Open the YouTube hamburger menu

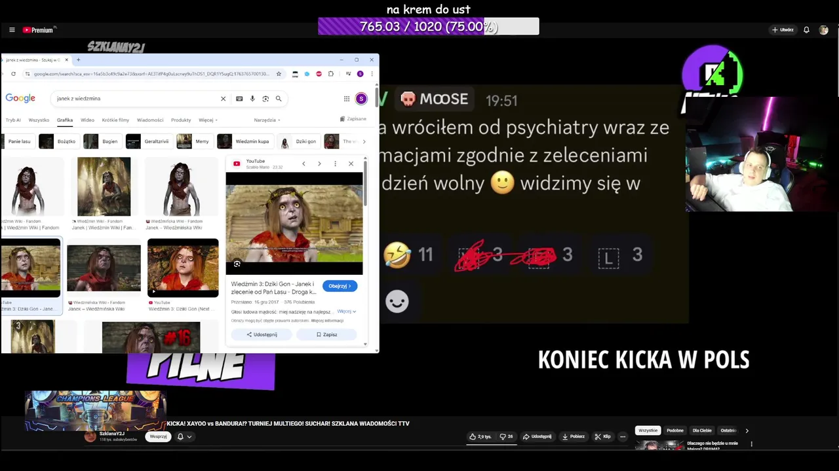tap(12, 30)
